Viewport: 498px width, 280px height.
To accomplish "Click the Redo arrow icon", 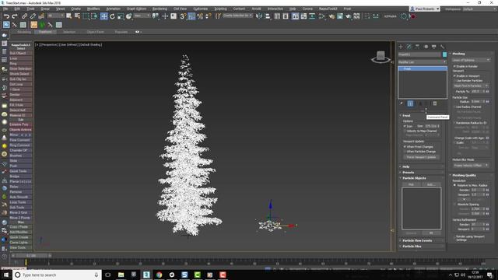I will click(x=15, y=16).
